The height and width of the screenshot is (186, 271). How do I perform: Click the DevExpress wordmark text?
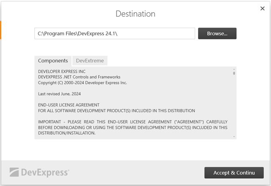(x=47, y=172)
